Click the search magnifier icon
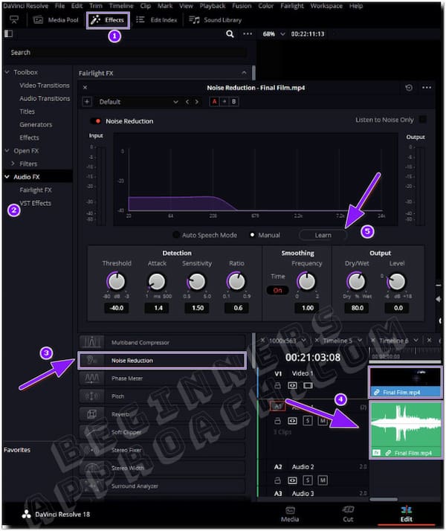Viewport: 446px width, 531px height. click(230, 34)
